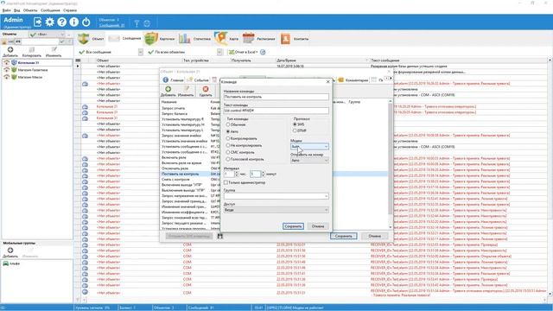Click Сохранить in object dialog
This screenshot has width=553, height=311.
tap(344, 236)
